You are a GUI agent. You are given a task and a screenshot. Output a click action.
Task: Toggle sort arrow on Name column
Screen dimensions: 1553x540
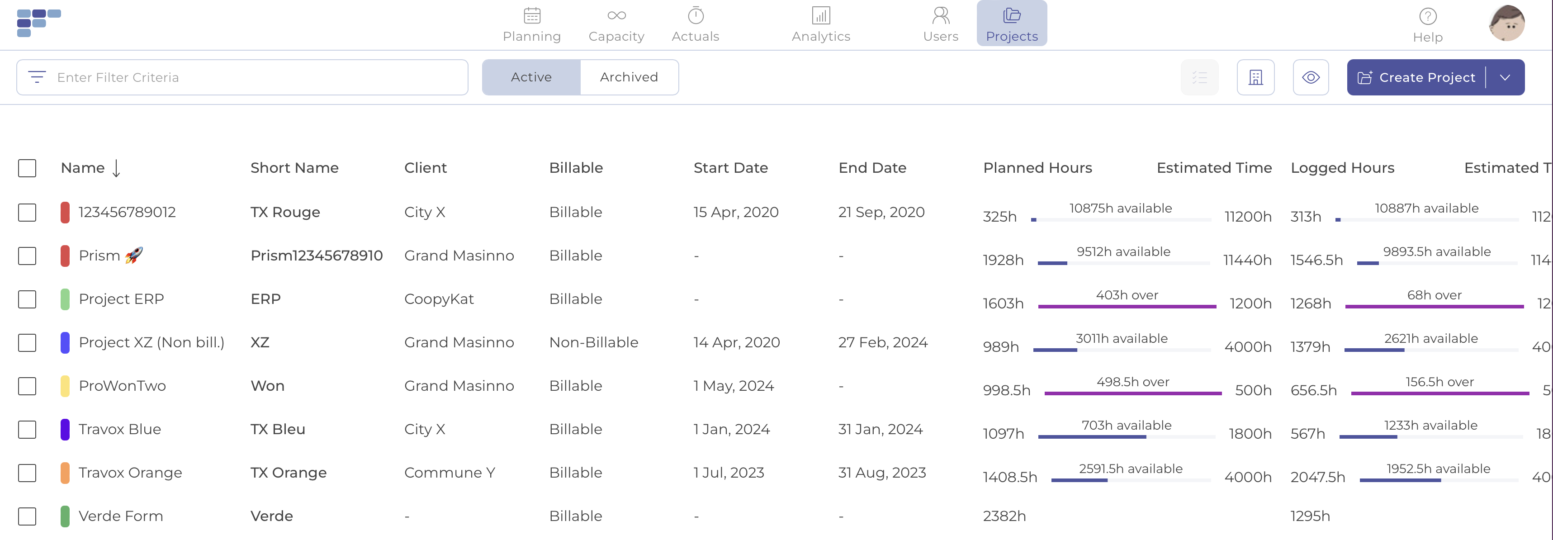click(x=116, y=168)
